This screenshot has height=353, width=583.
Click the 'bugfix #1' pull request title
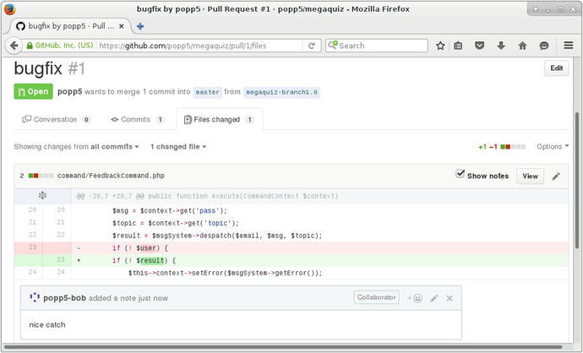tap(50, 68)
